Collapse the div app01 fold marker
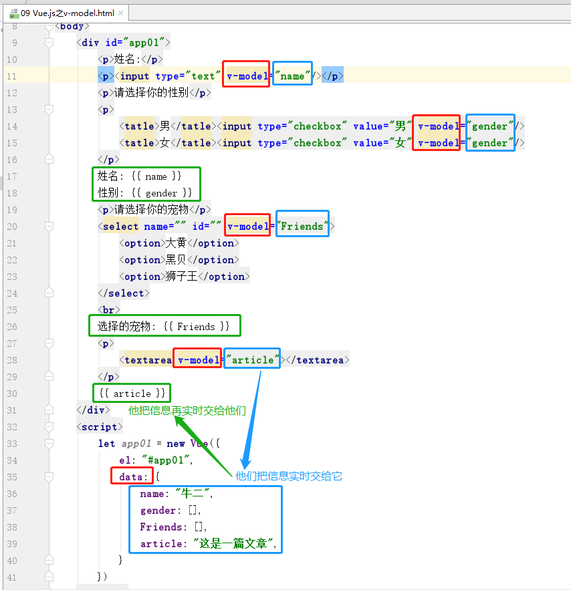The image size is (571, 590). (49, 43)
